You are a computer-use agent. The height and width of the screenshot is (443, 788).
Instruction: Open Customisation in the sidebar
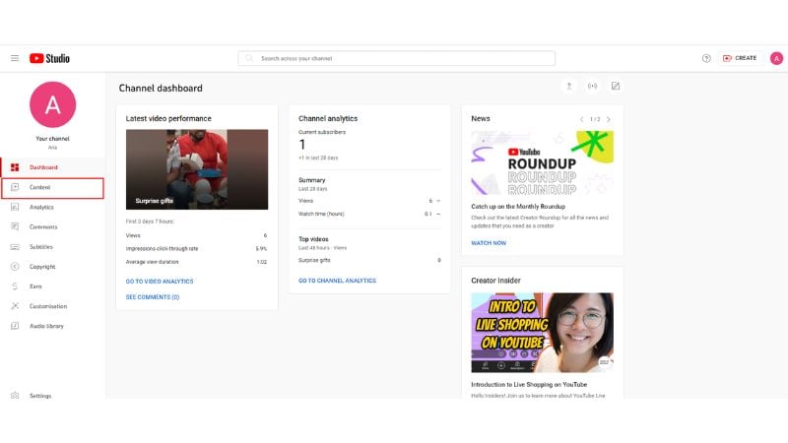click(x=53, y=306)
